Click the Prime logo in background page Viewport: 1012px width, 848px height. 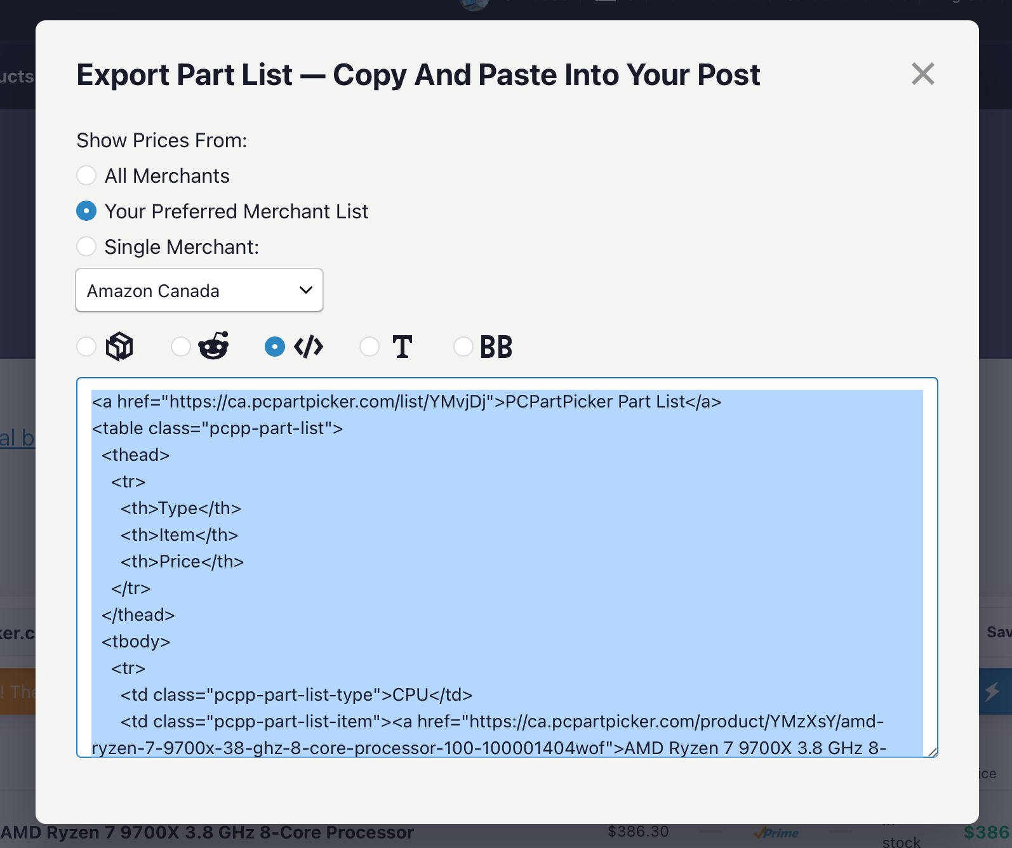point(776,833)
